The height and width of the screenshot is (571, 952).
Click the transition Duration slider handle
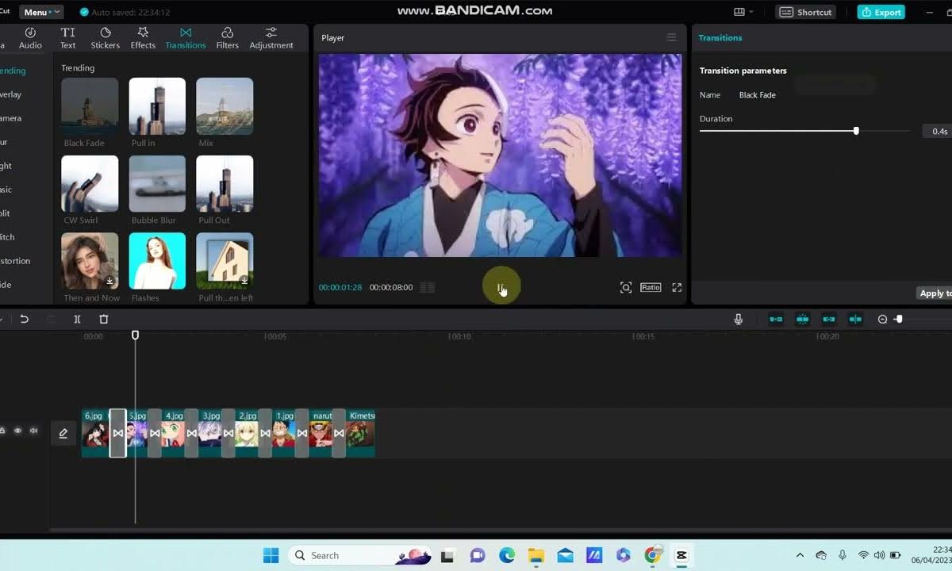856,131
